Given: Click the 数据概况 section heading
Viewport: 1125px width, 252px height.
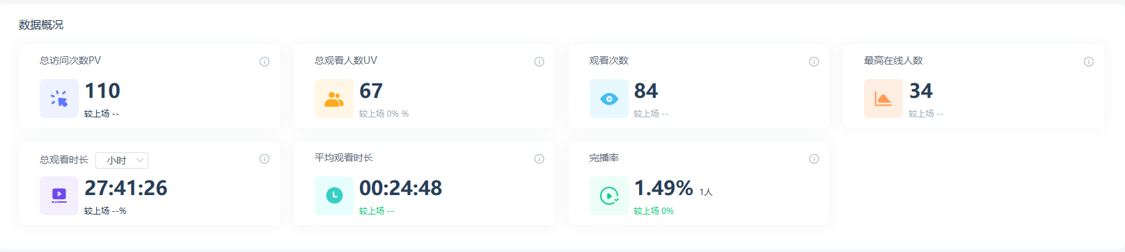Looking at the screenshot, I should tap(41, 25).
